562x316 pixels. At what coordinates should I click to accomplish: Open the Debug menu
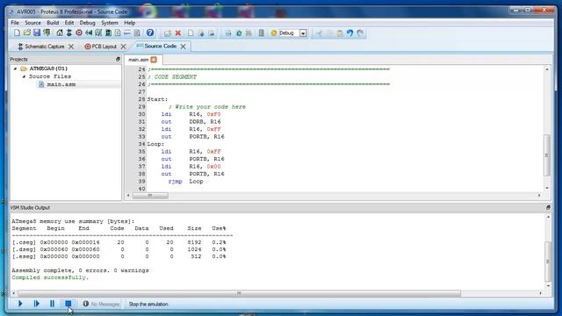(88, 23)
